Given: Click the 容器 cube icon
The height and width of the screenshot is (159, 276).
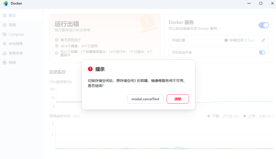Looking at the screenshot, I should pyautogui.click(x=5, y=25).
